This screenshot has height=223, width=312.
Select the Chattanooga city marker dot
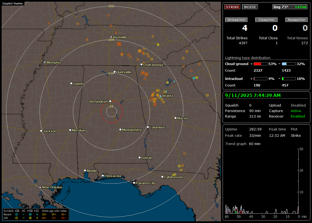tap(141, 65)
